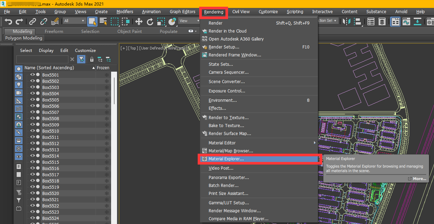
Task: Toggle Window/Crossing selection mode icon
Action: tap(126, 21)
